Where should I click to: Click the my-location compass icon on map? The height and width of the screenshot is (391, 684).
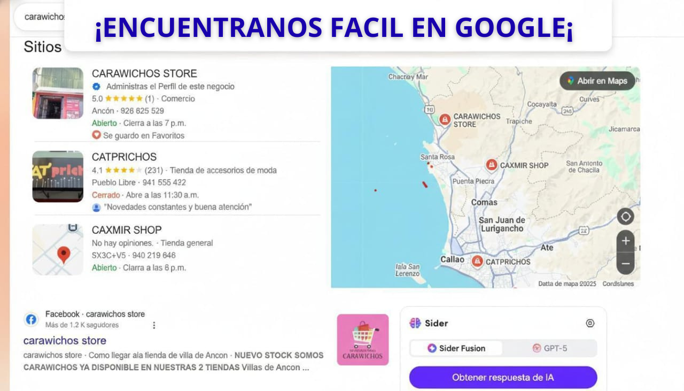click(625, 216)
